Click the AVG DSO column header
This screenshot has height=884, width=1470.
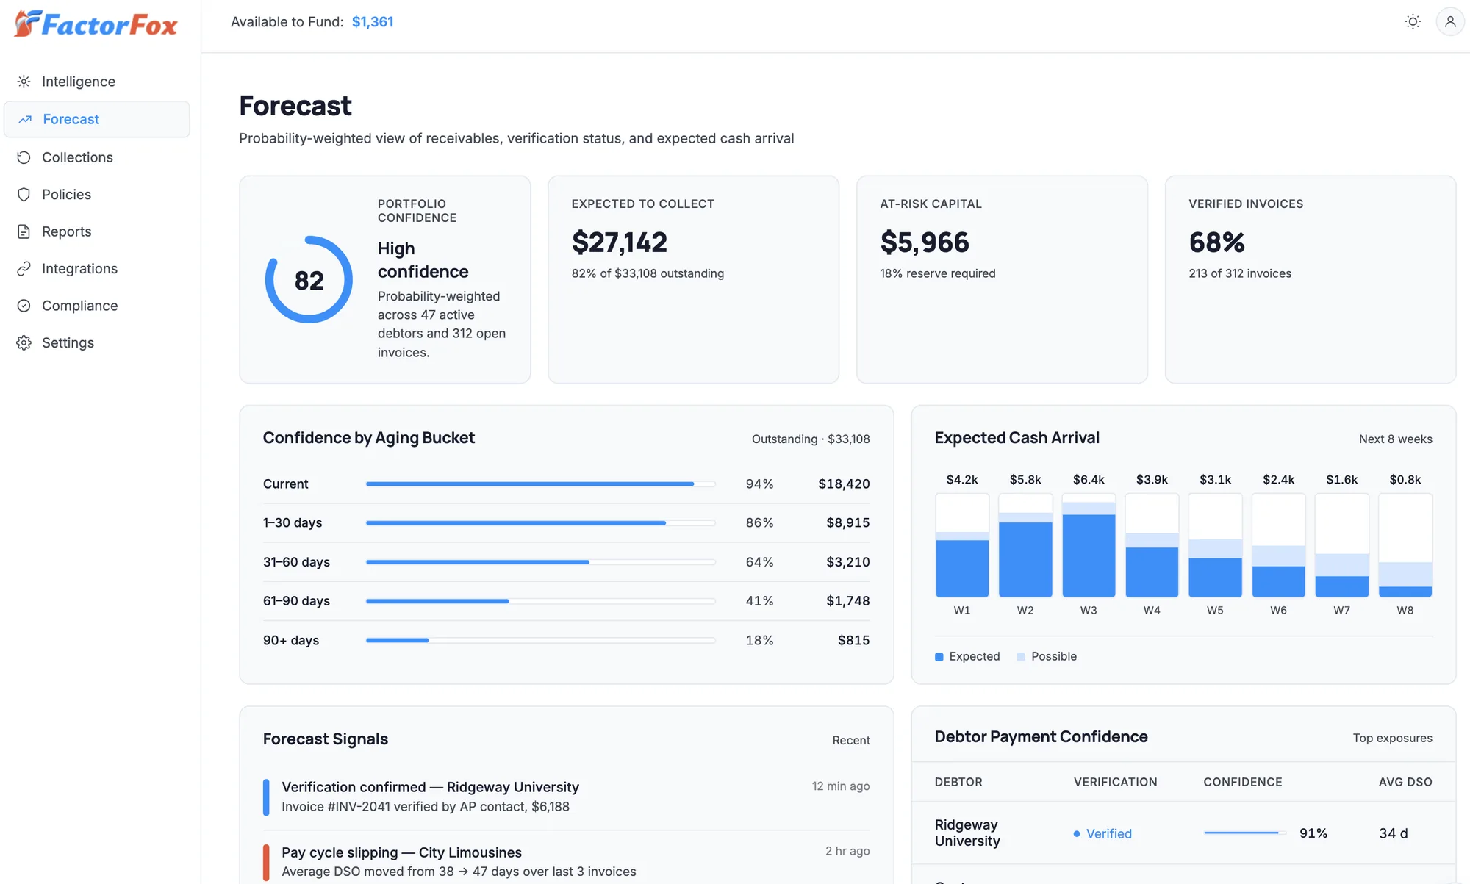coord(1405,783)
